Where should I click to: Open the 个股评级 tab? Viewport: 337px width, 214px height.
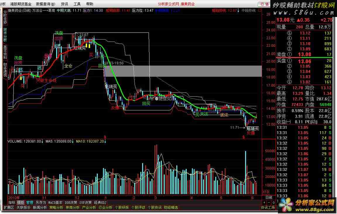pos(138,208)
